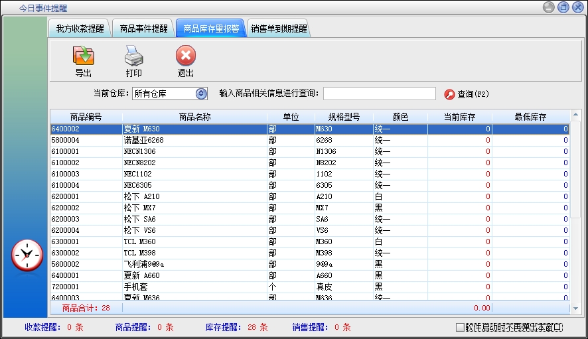Select the 商品库存量报警 tab
This screenshot has width=588, height=339.
click(x=211, y=29)
